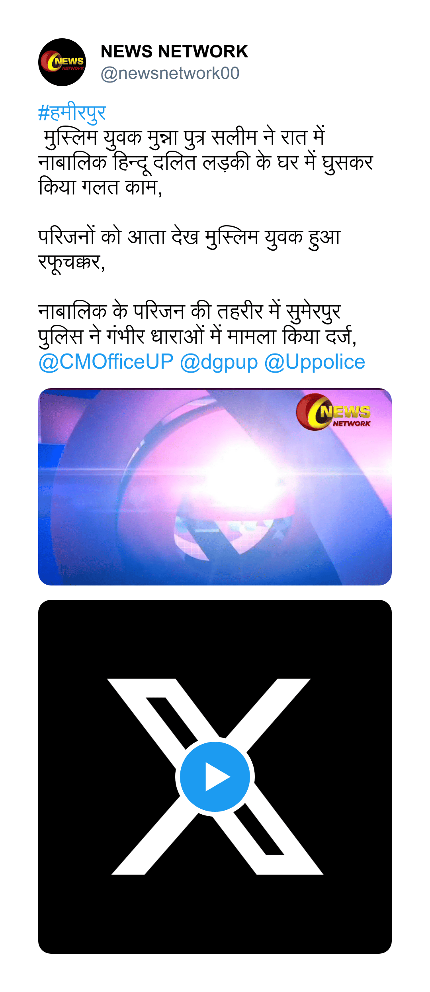Enlarge the purple news studio image
The image size is (430, 992).
(215, 487)
